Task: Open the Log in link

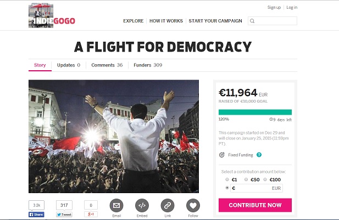Action: (x=292, y=7)
